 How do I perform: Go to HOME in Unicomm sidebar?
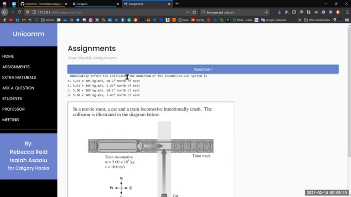point(8,56)
